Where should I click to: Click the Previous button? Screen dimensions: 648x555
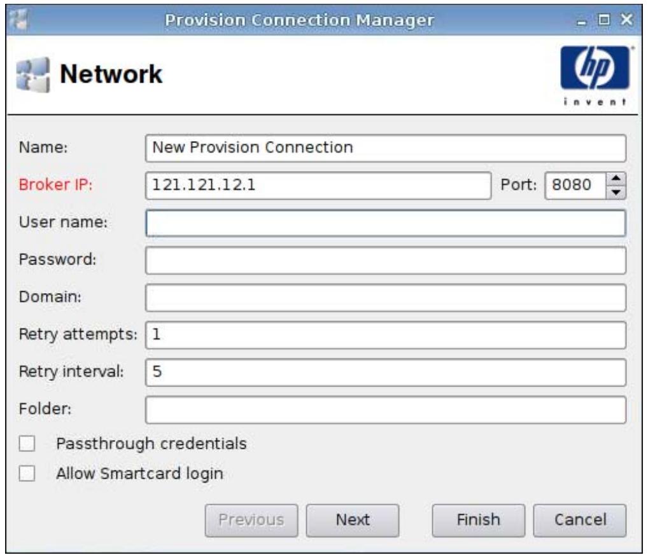point(251,520)
